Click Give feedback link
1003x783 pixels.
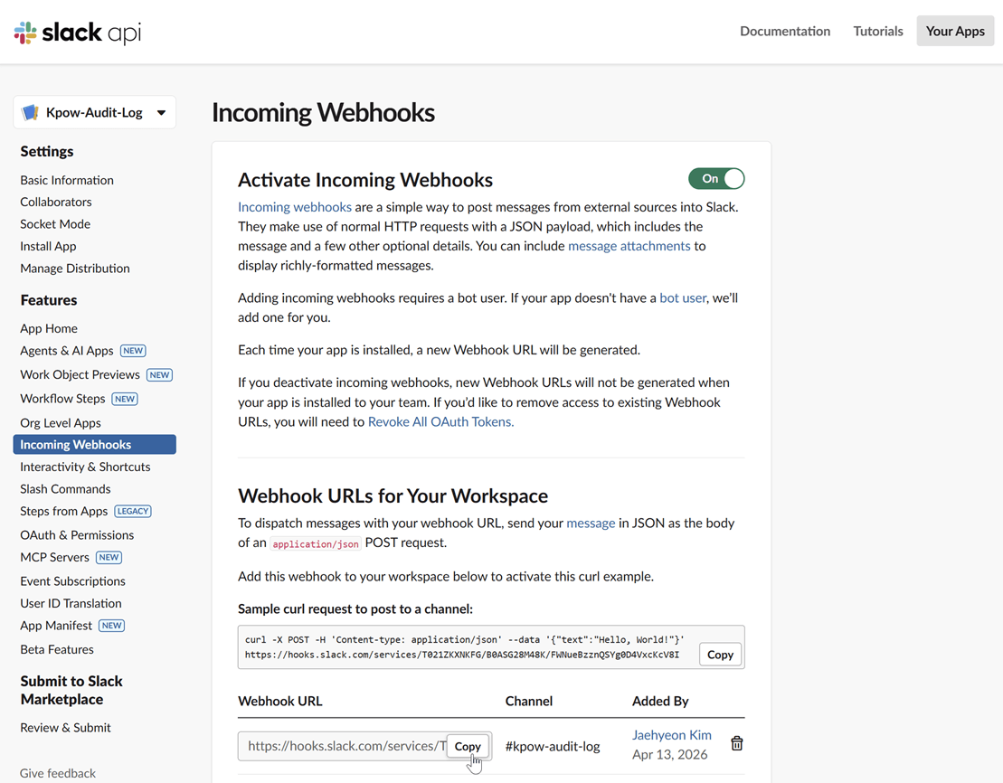[58, 773]
